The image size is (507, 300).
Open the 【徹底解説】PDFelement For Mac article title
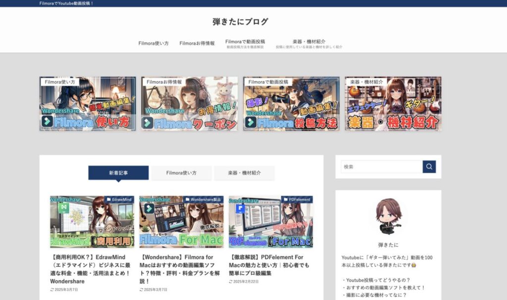[x=269, y=265]
